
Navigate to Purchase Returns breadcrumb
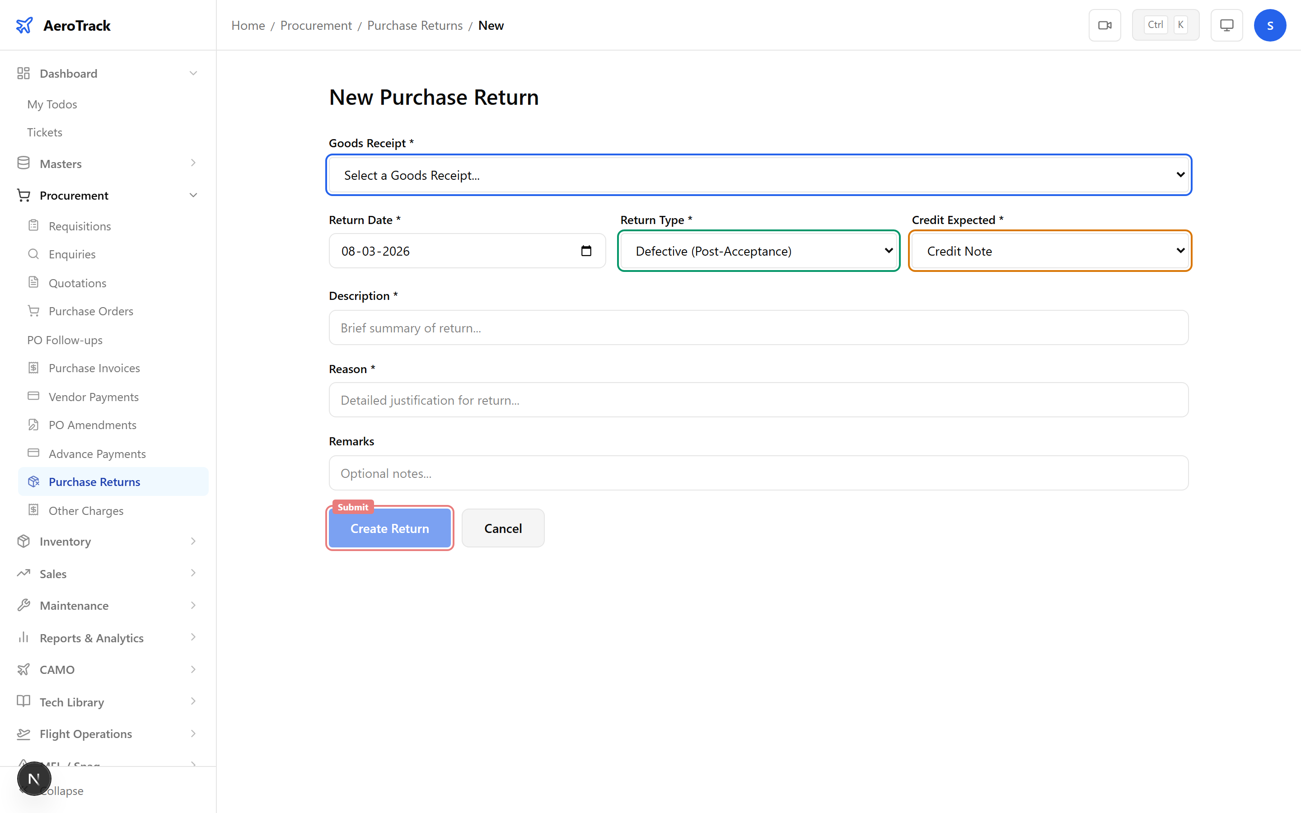coord(415,25)
